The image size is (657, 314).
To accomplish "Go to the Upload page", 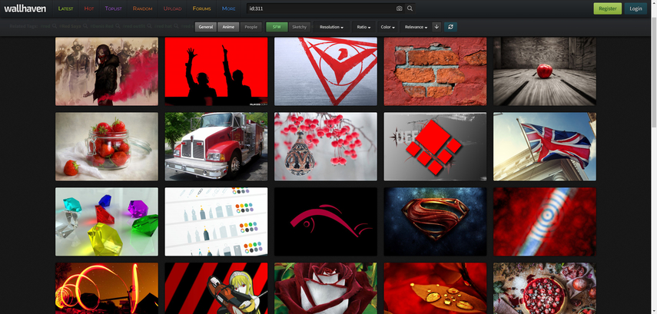I will tap(173, 8).
